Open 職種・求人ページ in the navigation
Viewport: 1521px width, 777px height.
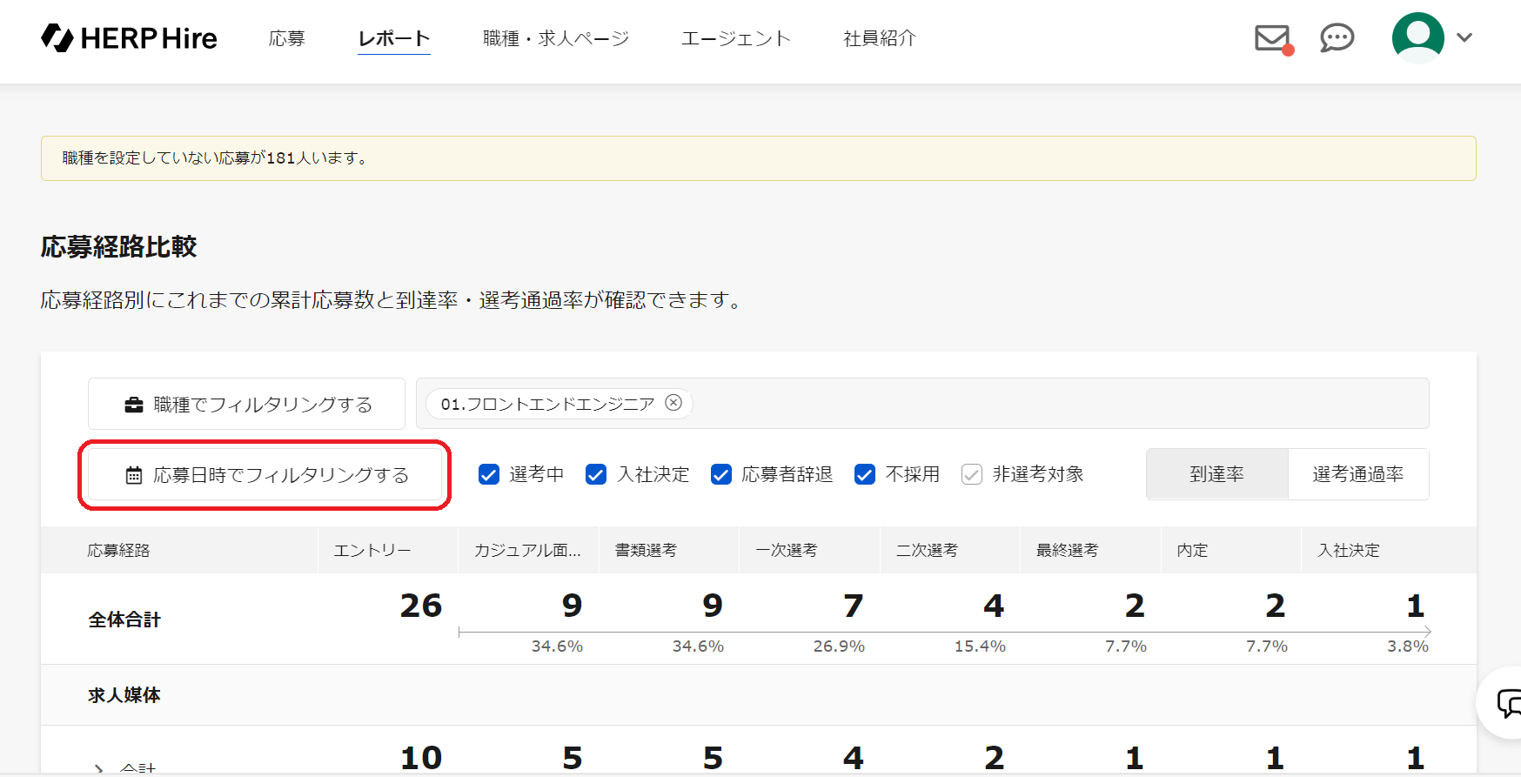pyautogui.click(x=556, y=38)
